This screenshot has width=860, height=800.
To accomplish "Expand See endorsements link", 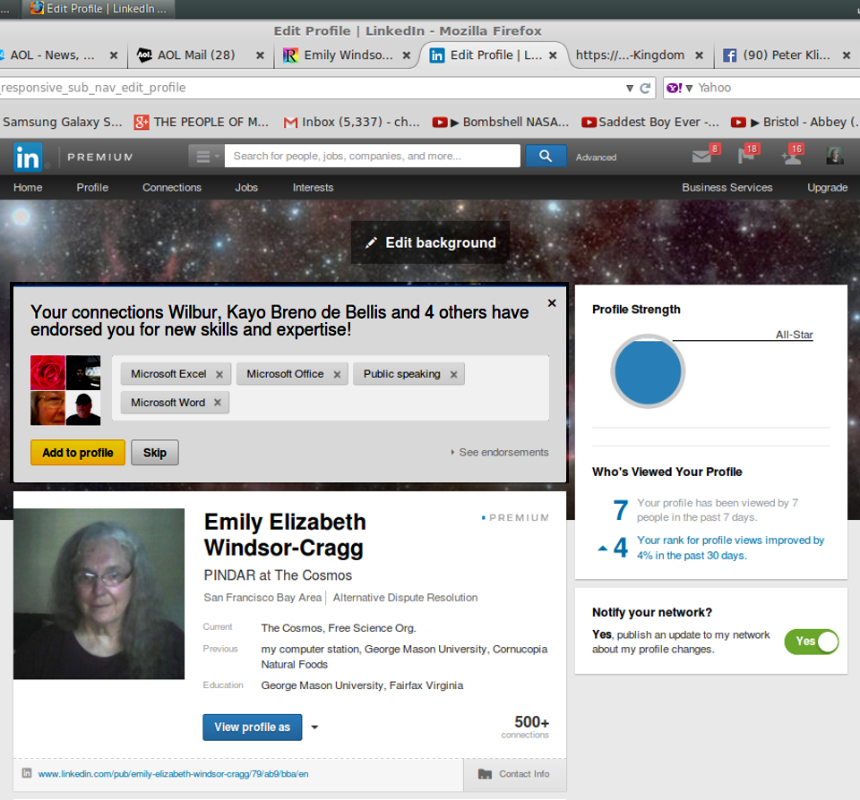I will coord(500,453).
